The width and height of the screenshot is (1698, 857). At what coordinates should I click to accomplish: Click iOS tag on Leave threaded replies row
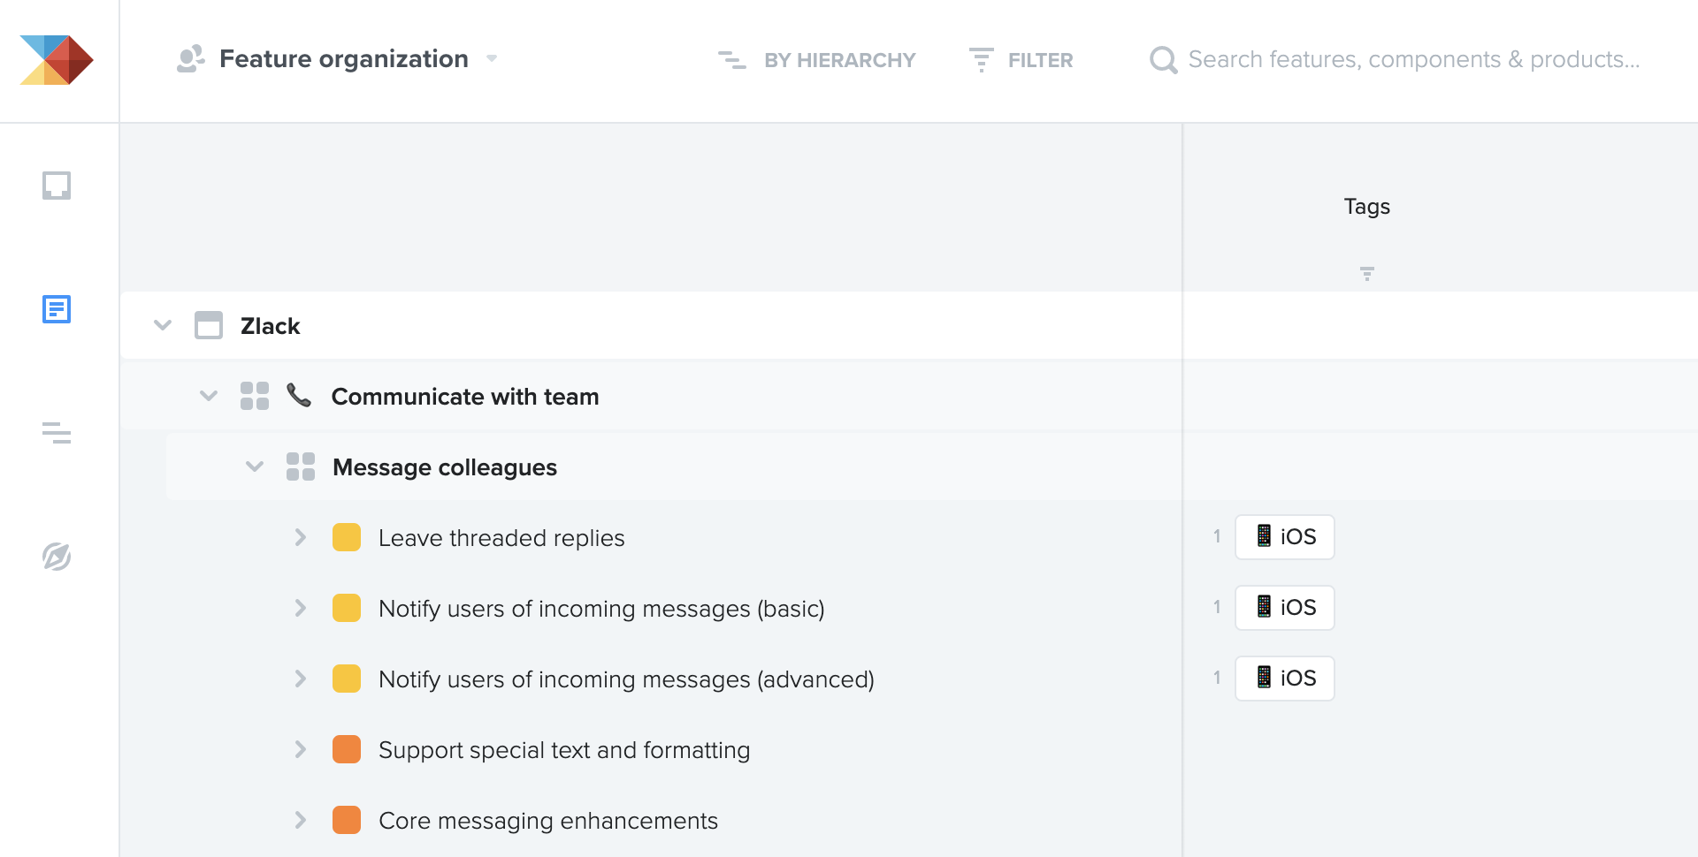(1285, 537)
